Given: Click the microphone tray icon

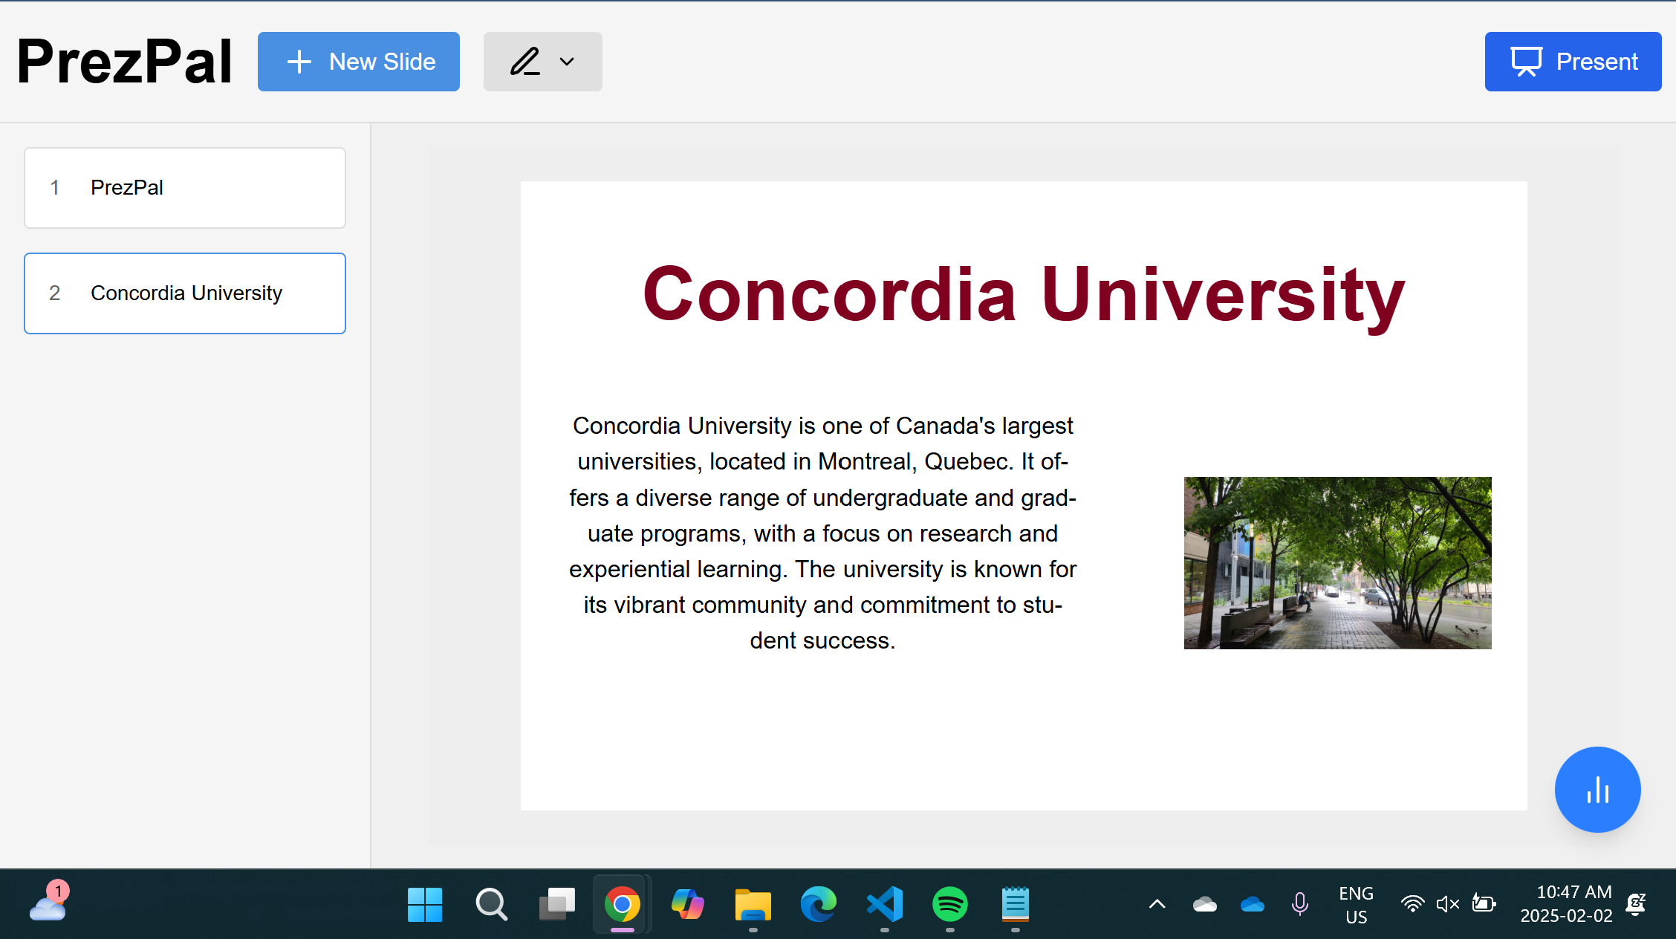Looking at the screenshot, I should pyautogui.click(x=1299, y=904).
